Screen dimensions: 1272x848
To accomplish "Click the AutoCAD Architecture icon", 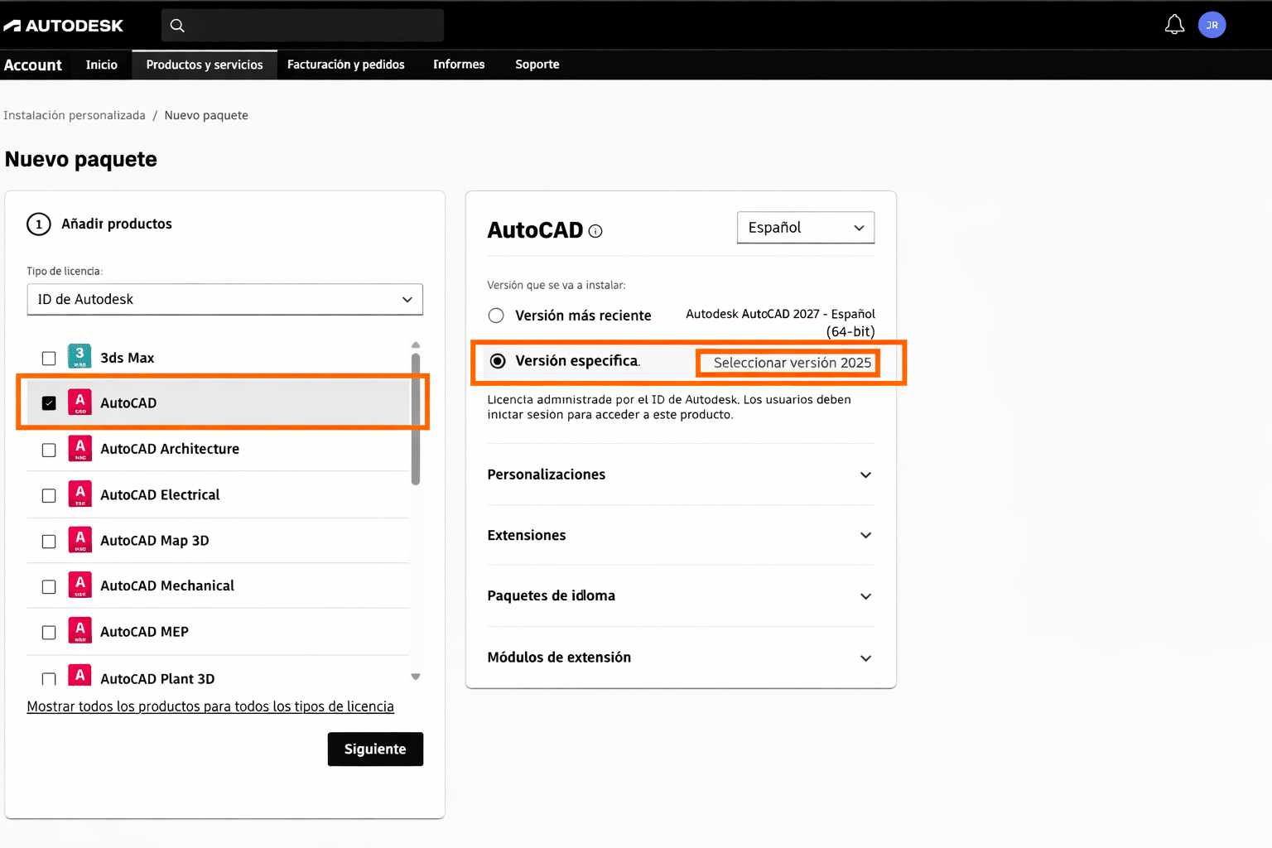I will coord(79,448).
